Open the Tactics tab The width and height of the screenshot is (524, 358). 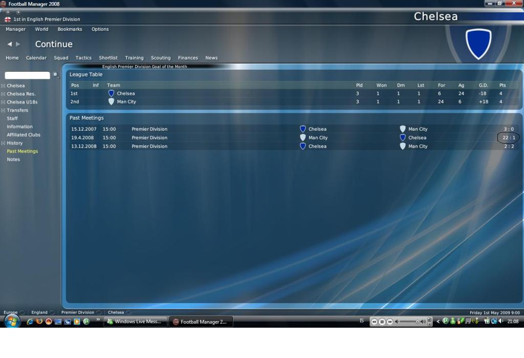pos(83,58)
